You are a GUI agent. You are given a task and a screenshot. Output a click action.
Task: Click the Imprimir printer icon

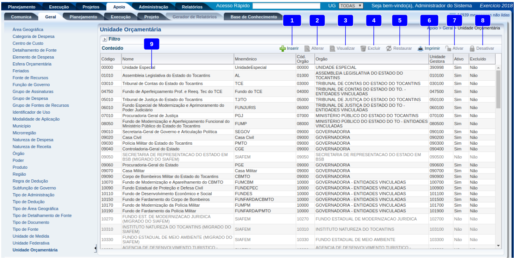coord(421,49)
